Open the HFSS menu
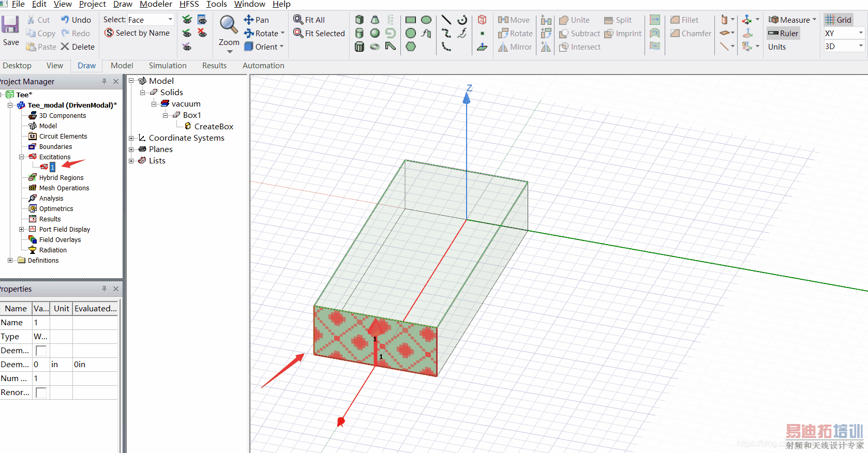 click(189, 4)
